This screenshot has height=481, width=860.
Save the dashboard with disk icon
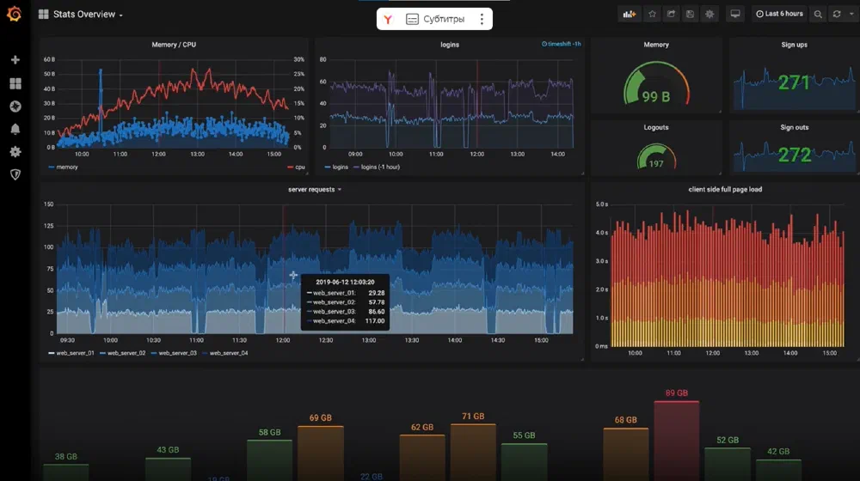690,15
